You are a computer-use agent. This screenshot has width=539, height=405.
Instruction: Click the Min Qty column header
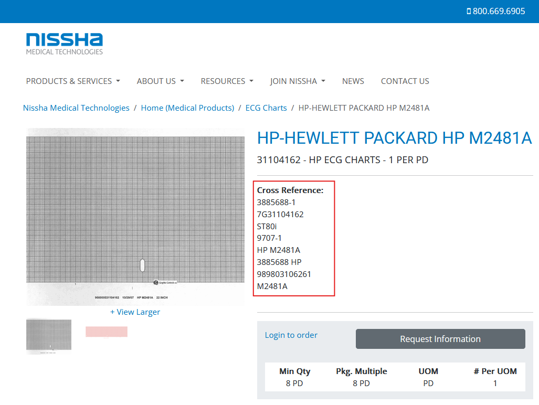click(294, 371)
